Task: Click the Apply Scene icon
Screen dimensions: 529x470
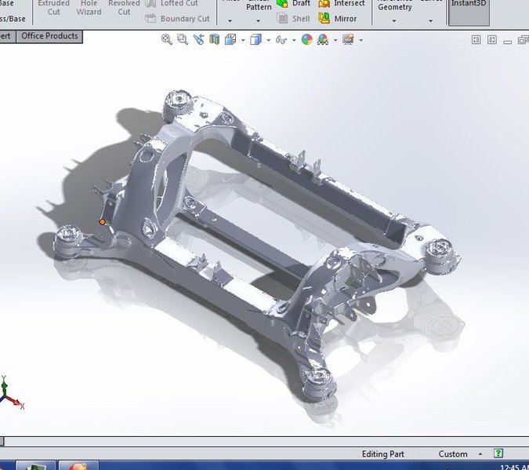Action: (323, 39)
